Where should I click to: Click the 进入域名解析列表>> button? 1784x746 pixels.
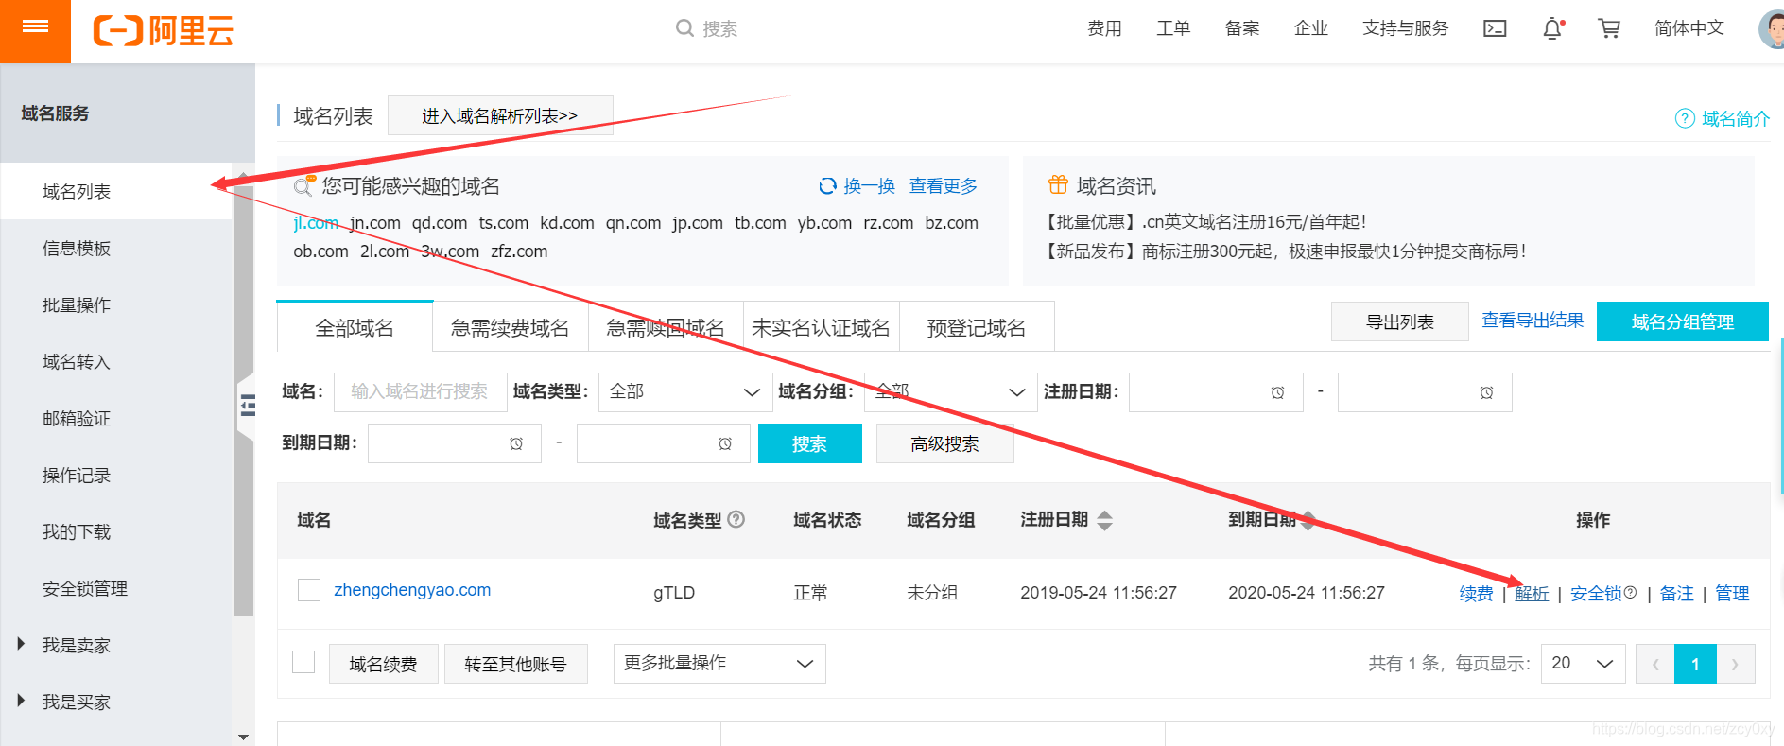coord(500,115)
